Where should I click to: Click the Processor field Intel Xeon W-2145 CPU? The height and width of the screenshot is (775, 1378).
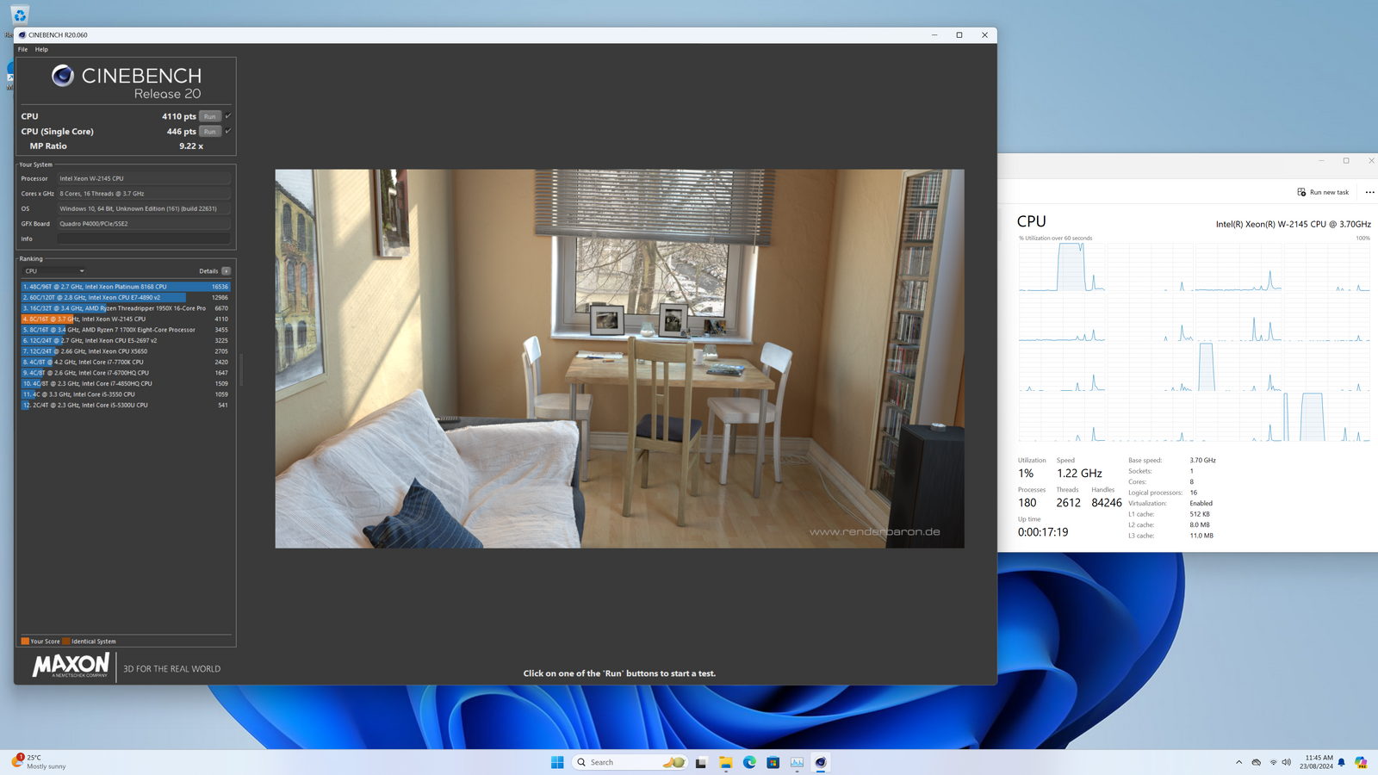tap(144, 178)
